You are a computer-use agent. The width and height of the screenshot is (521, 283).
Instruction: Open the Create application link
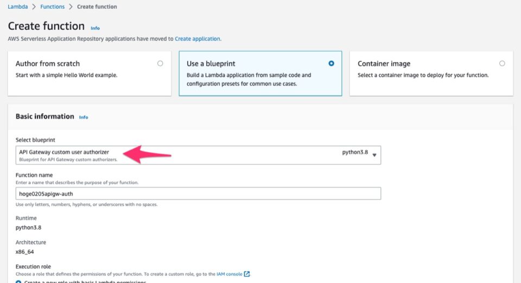pos(198,39)
